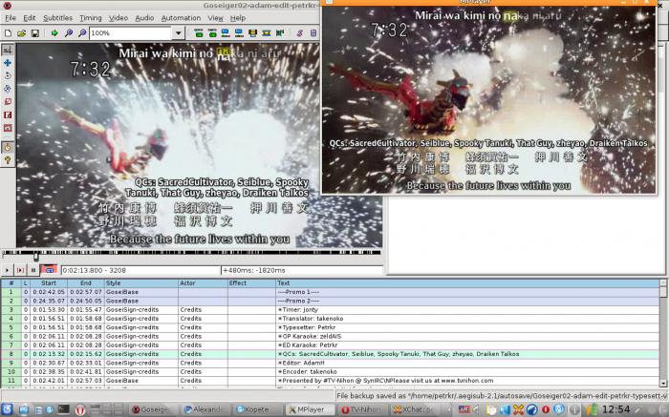Click snap end to video icon
This screenshot has height=417, width=669.
(239, 32)
